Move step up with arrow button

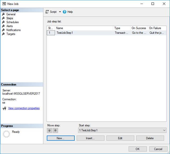(x=50, y=130)
